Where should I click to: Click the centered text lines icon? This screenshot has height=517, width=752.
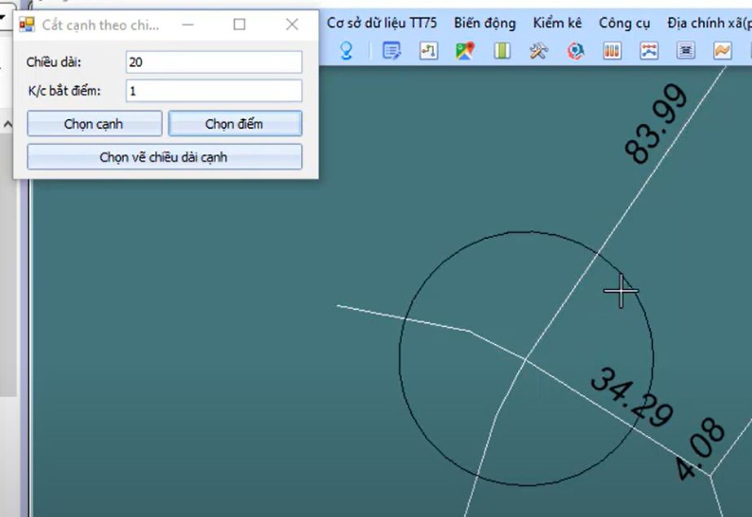pos(687,51)
